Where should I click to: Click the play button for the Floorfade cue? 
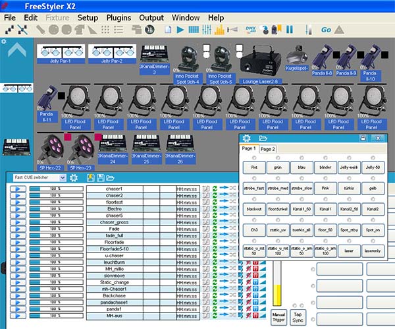[18, 241]
